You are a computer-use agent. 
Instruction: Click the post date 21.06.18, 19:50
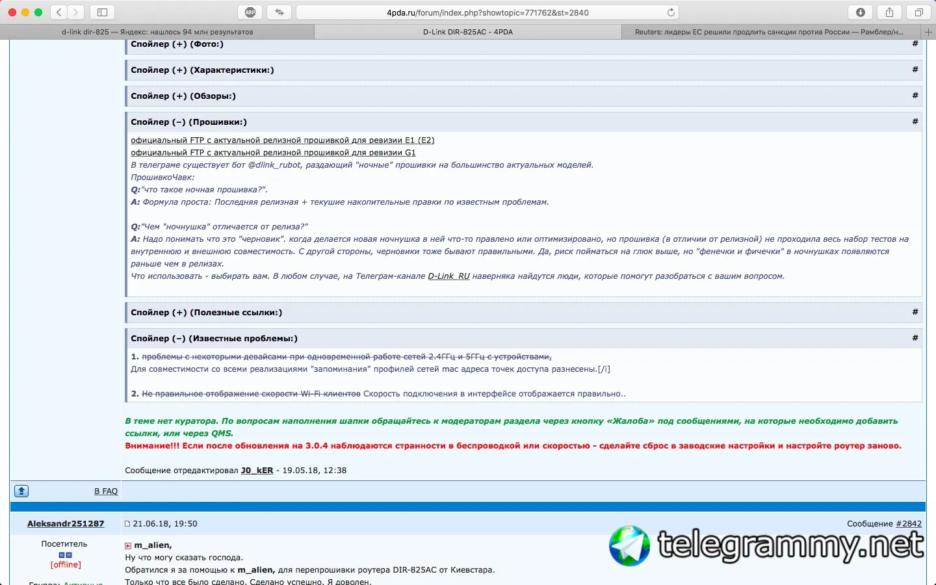(x=165, y=524)
